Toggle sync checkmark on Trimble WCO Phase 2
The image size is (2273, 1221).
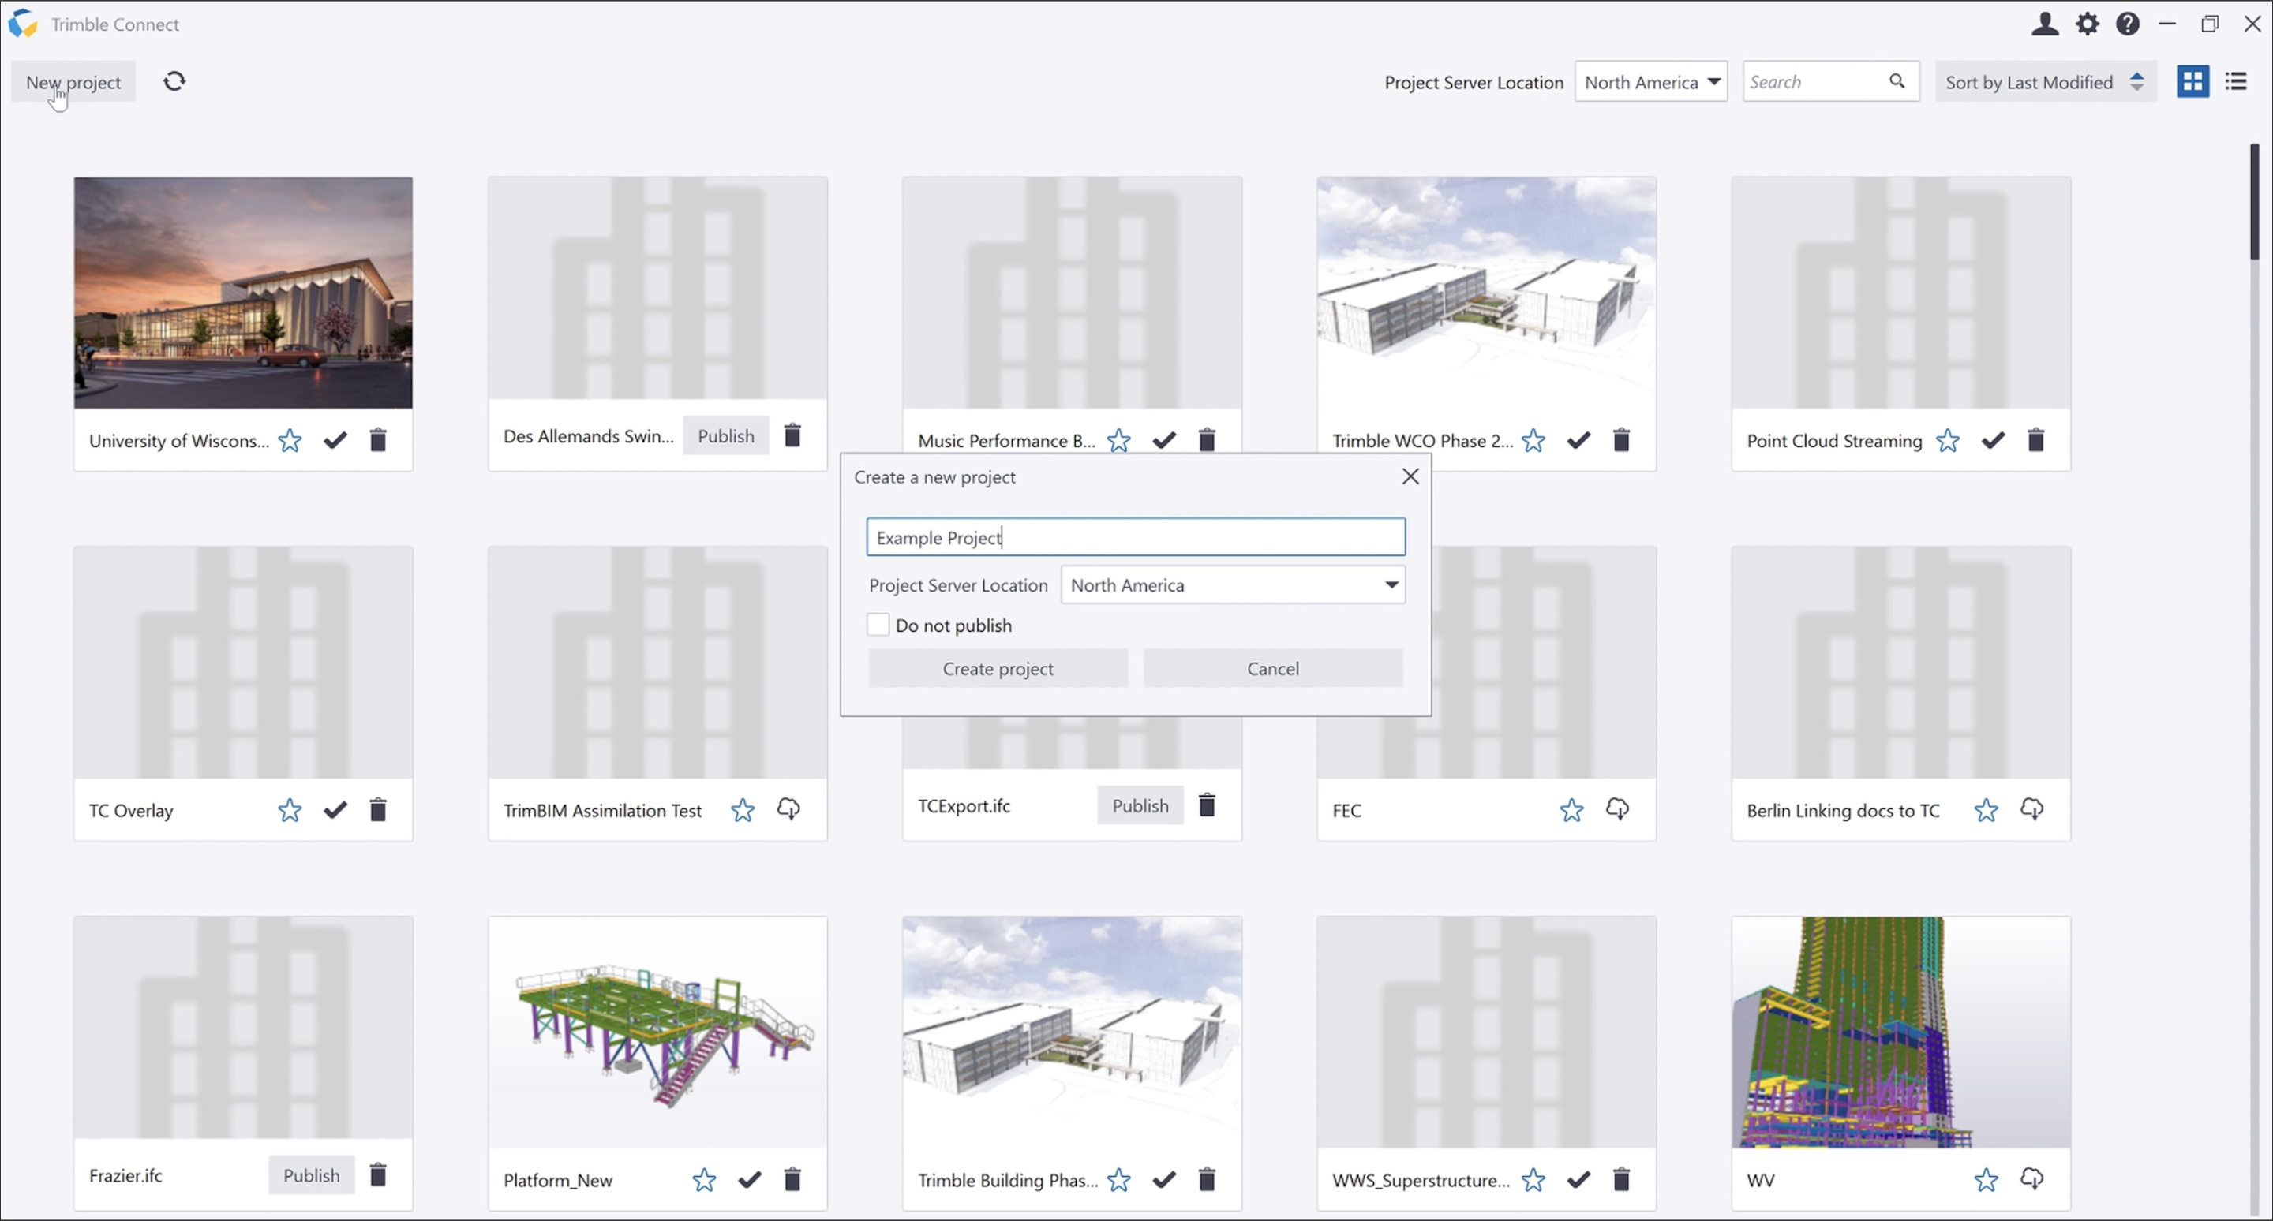pyautogui.click(x=1578, y=439)
